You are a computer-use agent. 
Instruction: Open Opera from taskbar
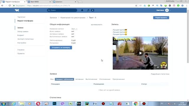(x=38, y=104)
